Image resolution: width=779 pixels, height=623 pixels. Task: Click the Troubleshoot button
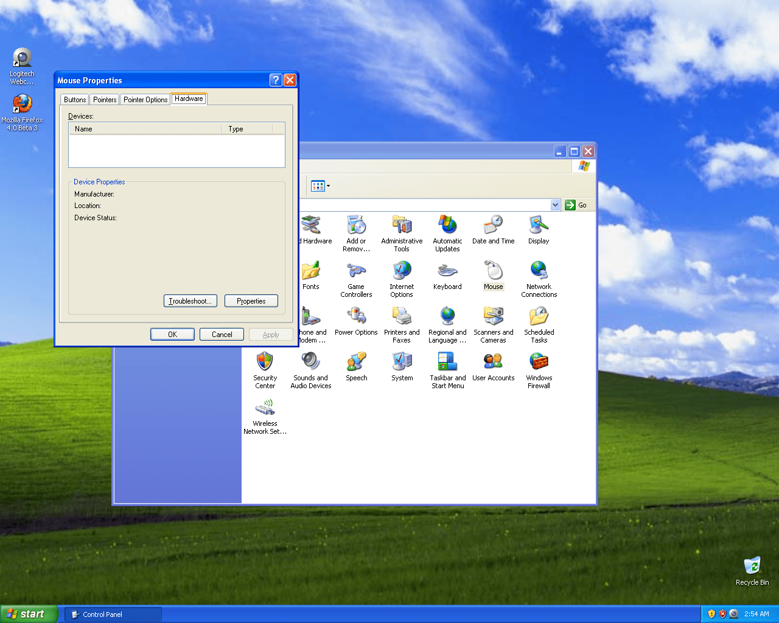click(x=190, y=301)
